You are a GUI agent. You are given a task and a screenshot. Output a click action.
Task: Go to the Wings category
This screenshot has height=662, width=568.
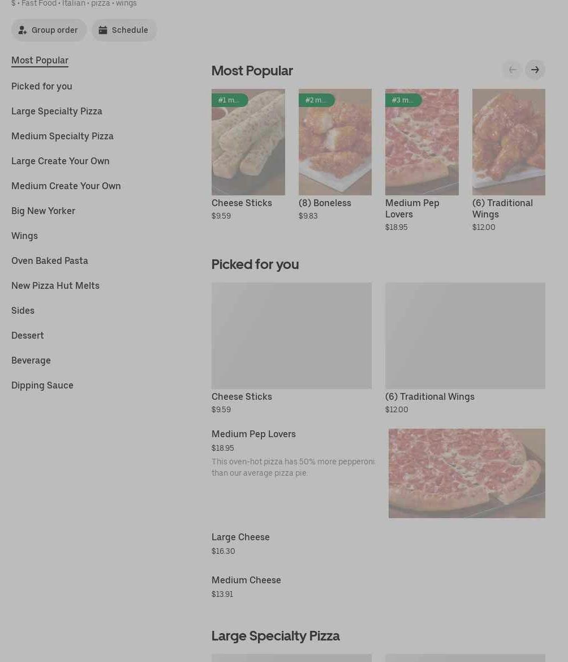(24, 236)
